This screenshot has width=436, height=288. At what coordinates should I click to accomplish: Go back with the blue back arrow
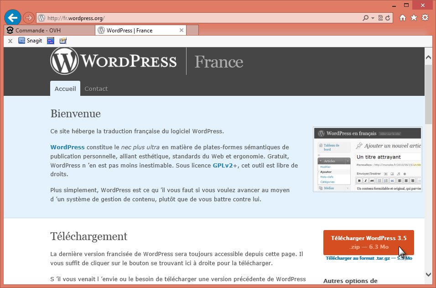point(12,17)
